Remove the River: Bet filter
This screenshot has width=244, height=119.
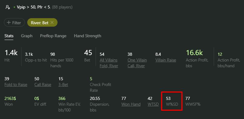tap(52, 22)
